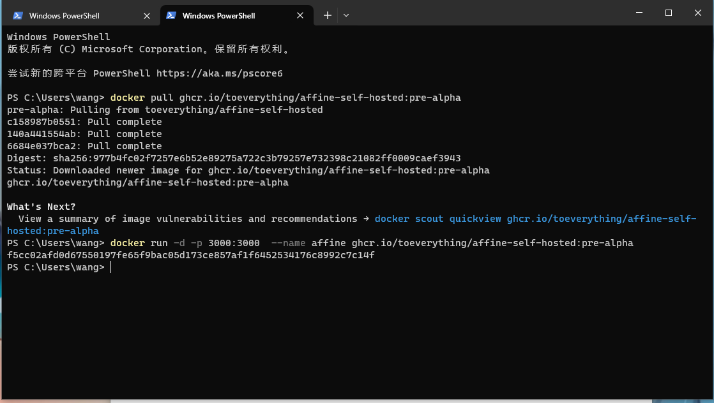
Task: Expand the new tab profile dropdown
Action: coord(346,15)
